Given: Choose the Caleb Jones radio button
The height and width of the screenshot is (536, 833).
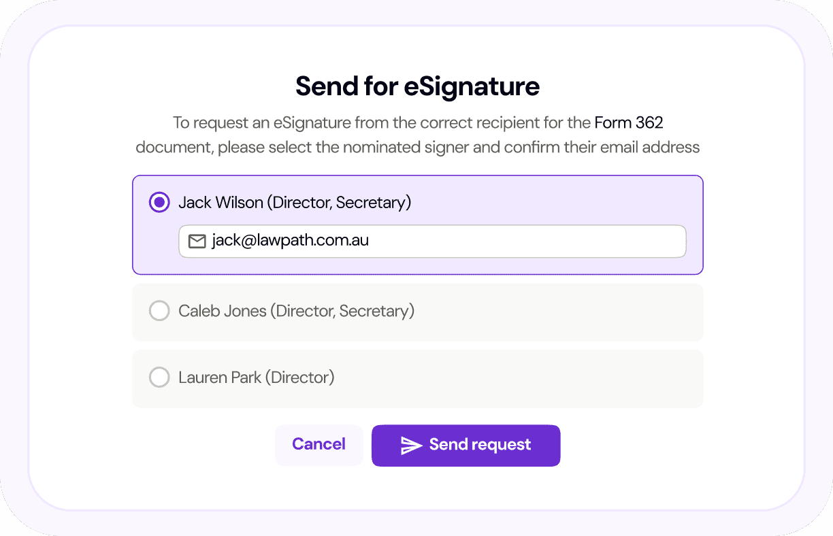Looking at the screenshot, I should point(159,312).
